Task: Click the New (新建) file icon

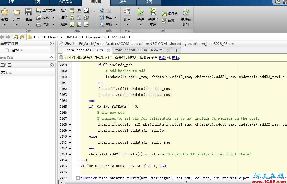Action: [x=5, y=12]
